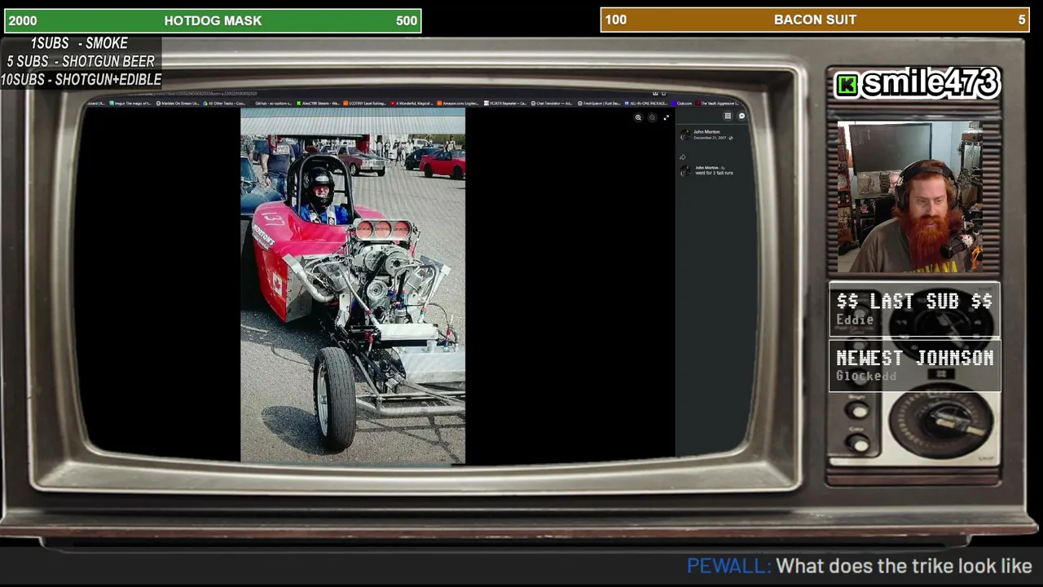Click the December 21 post date link

(710, 138)
